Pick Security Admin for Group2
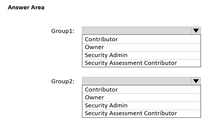 (x=141, y=105)
